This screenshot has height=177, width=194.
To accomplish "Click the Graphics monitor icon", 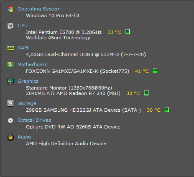I will coord(10,82).
